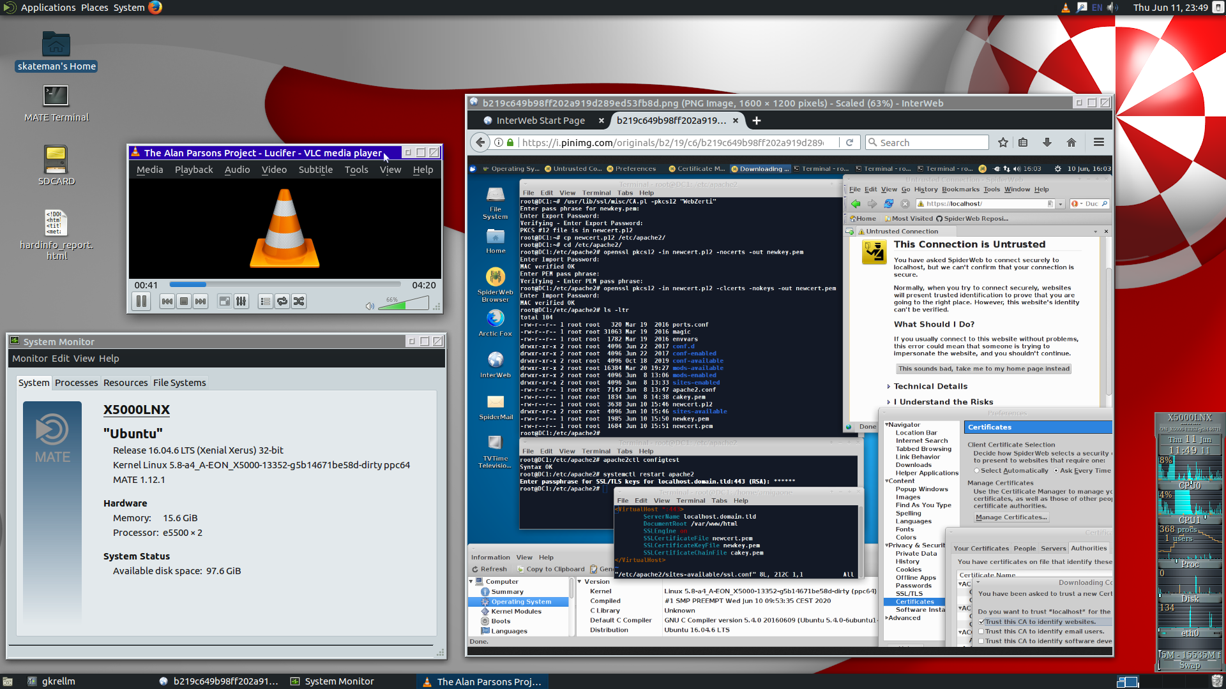Toggle VLC shuffle (random) playback
Image resolution: width=1226 pixels, height=689 pixels.
(x=299, y=301)
